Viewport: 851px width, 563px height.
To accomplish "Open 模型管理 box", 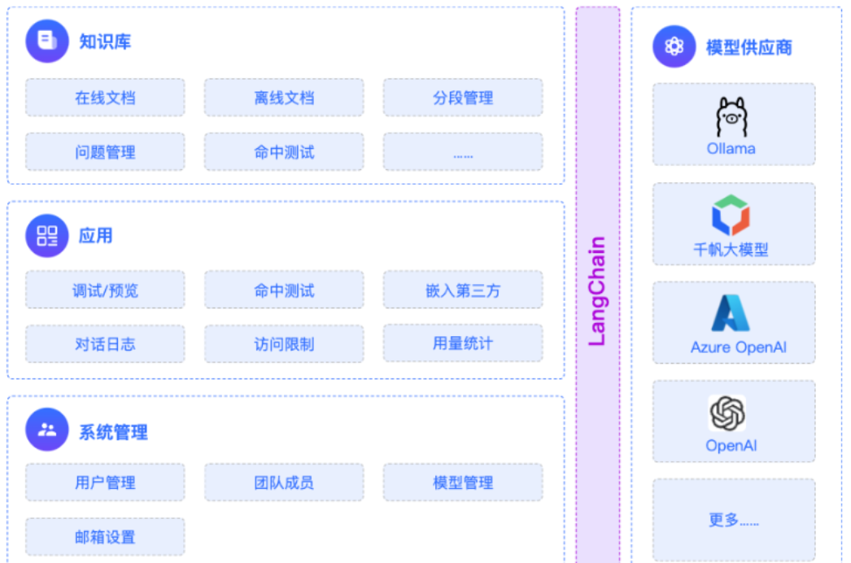I will click(463, 482).
